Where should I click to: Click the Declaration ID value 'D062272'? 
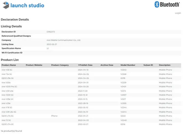tap(51, 32)
